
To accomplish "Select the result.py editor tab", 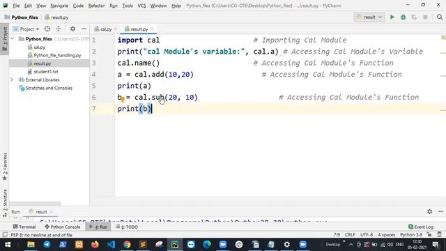I will pos(138,29).
